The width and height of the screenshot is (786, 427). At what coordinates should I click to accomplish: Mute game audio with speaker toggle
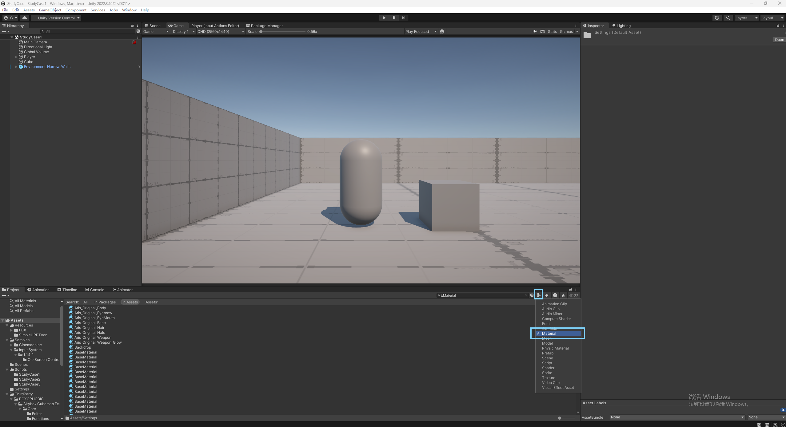tap(535, 31)
